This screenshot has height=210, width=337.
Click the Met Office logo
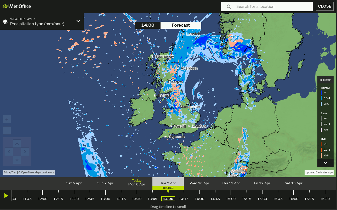(17, 6)
